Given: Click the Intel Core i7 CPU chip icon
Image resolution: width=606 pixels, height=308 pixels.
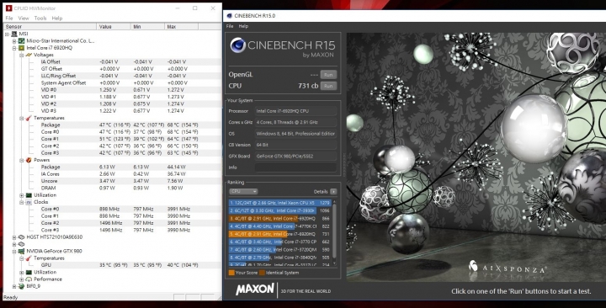Looking at the screenshot, I should click(22, 48).
